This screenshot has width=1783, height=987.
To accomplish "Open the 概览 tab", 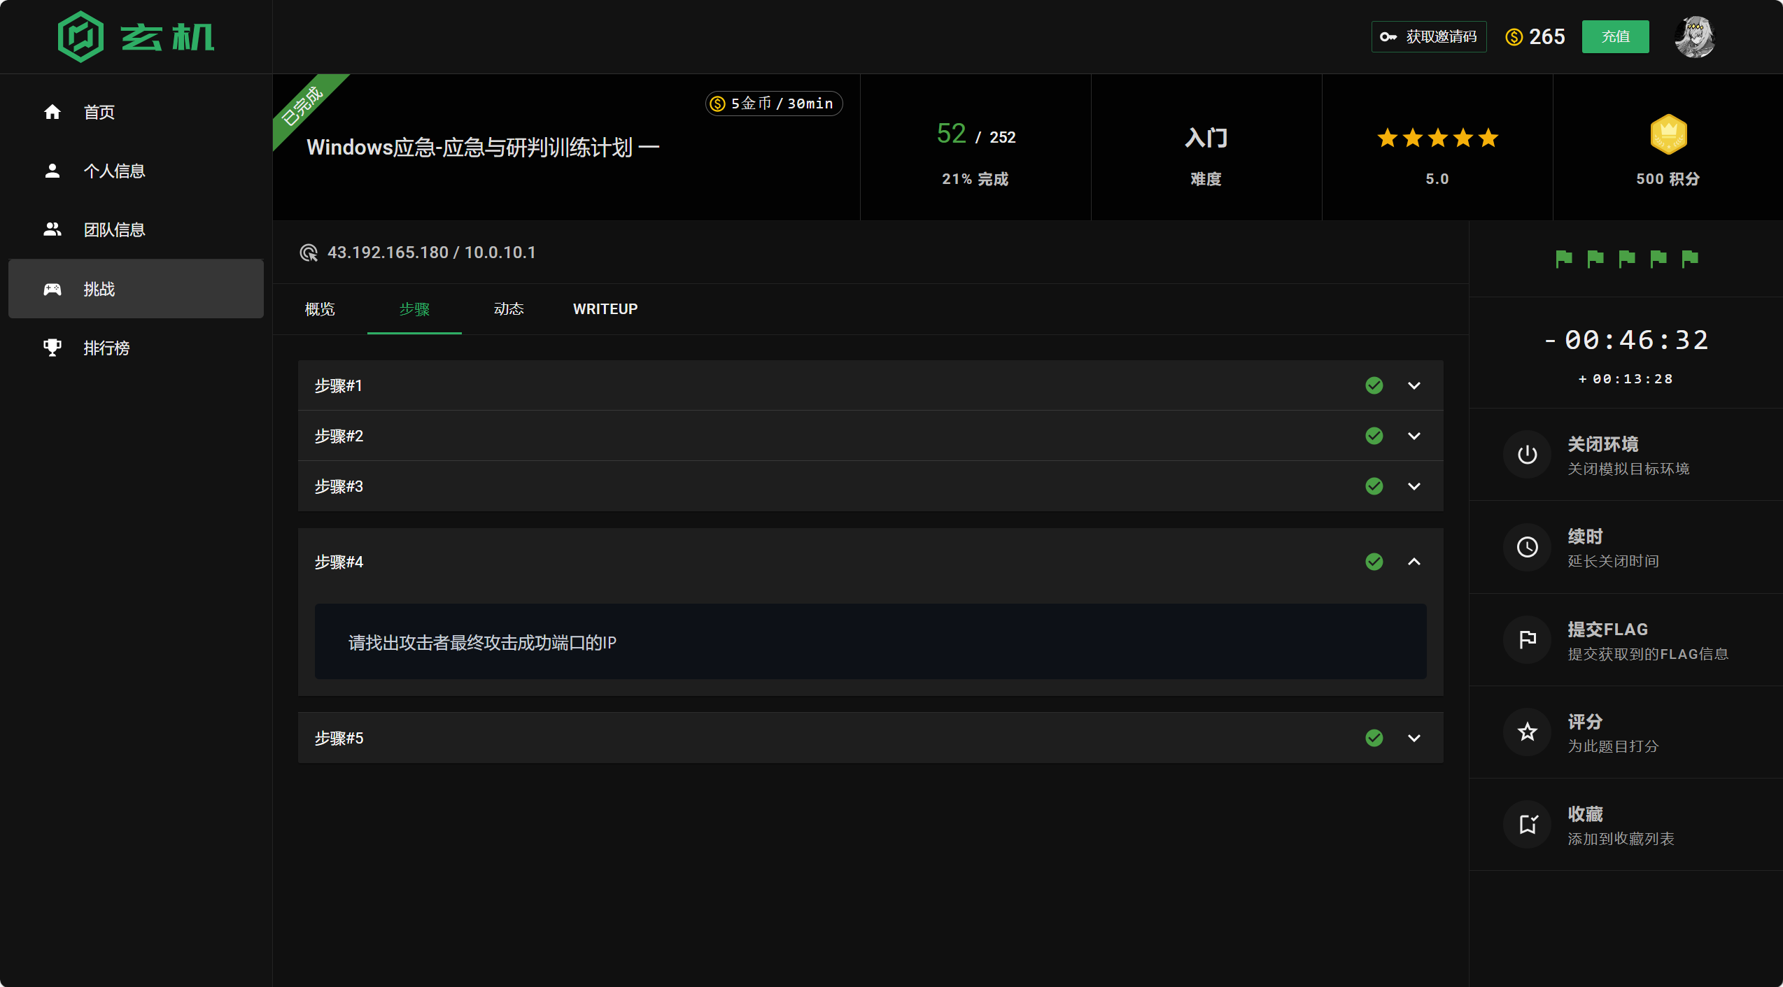I will click(x=320, y=309).
